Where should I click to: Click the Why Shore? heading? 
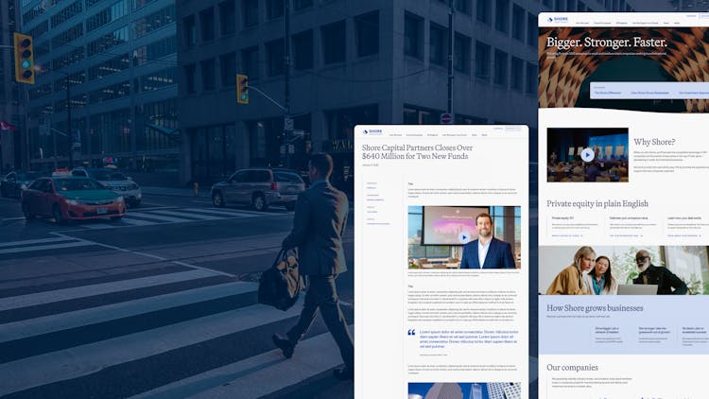654,142
